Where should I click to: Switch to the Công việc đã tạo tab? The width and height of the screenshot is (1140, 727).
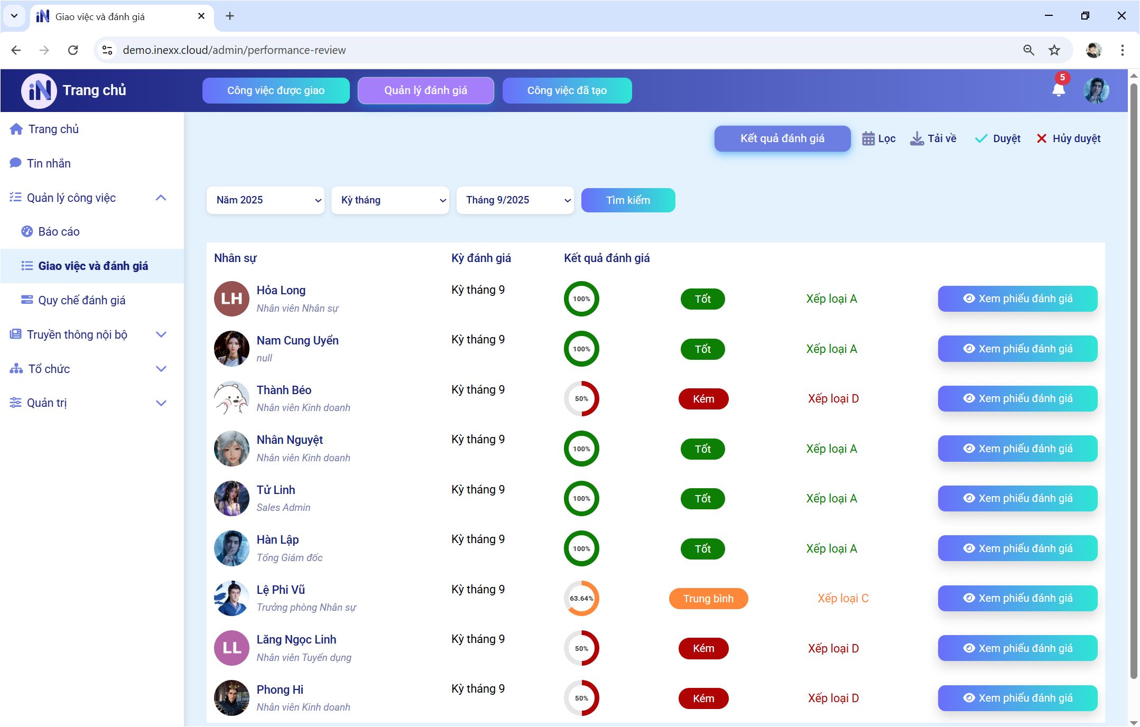coord(567,90)
